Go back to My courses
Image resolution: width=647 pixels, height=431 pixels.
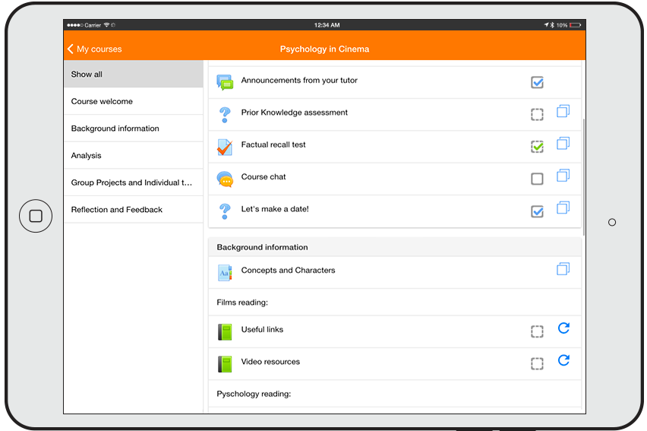click(x=94, y=49)
